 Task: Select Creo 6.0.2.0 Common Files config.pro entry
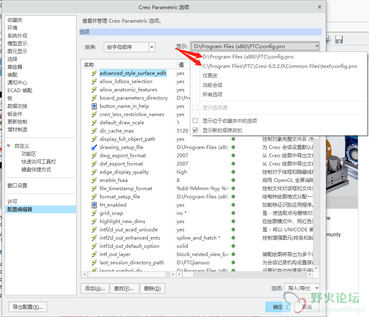(x=280, y=66)
